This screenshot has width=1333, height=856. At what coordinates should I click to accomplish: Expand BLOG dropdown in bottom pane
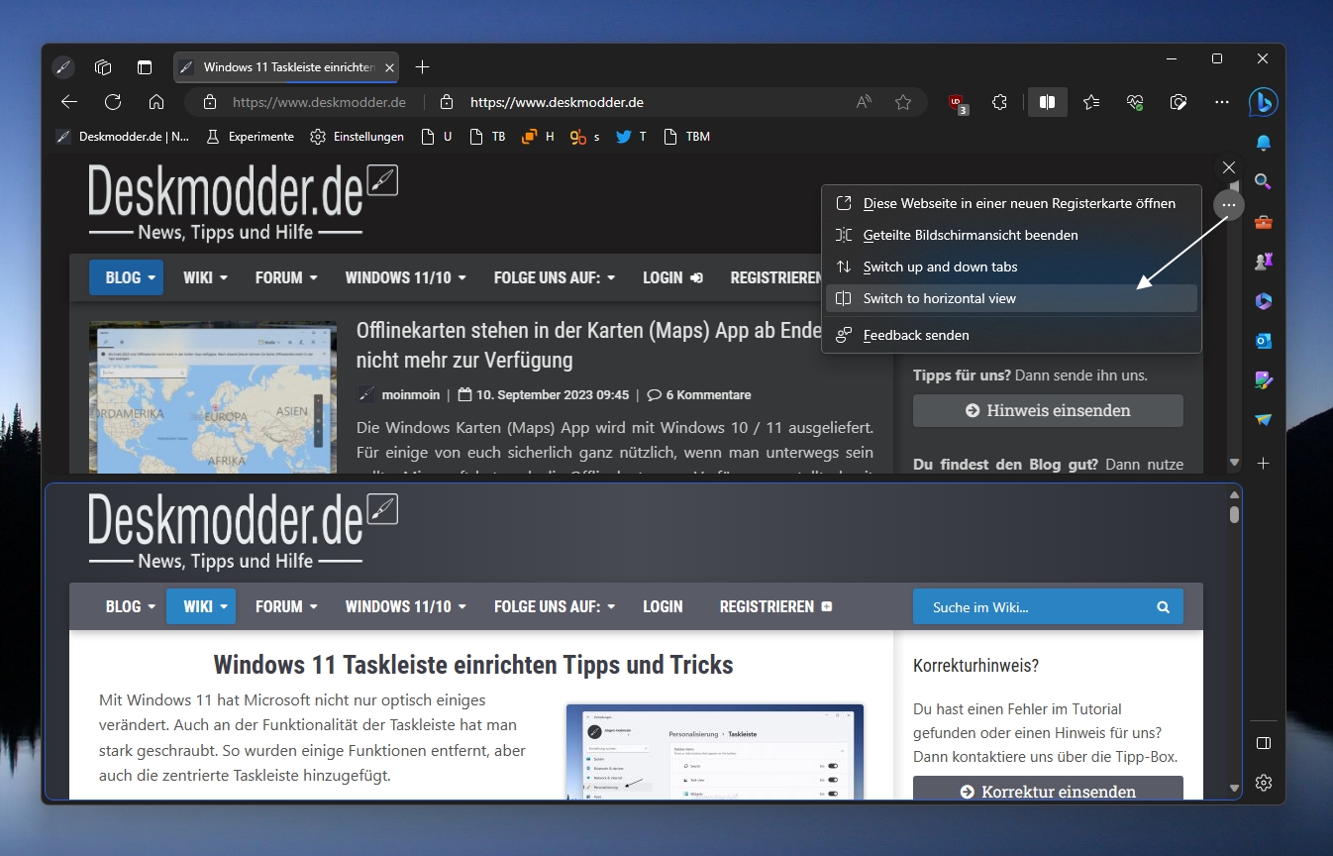click(x=131, y=606)
